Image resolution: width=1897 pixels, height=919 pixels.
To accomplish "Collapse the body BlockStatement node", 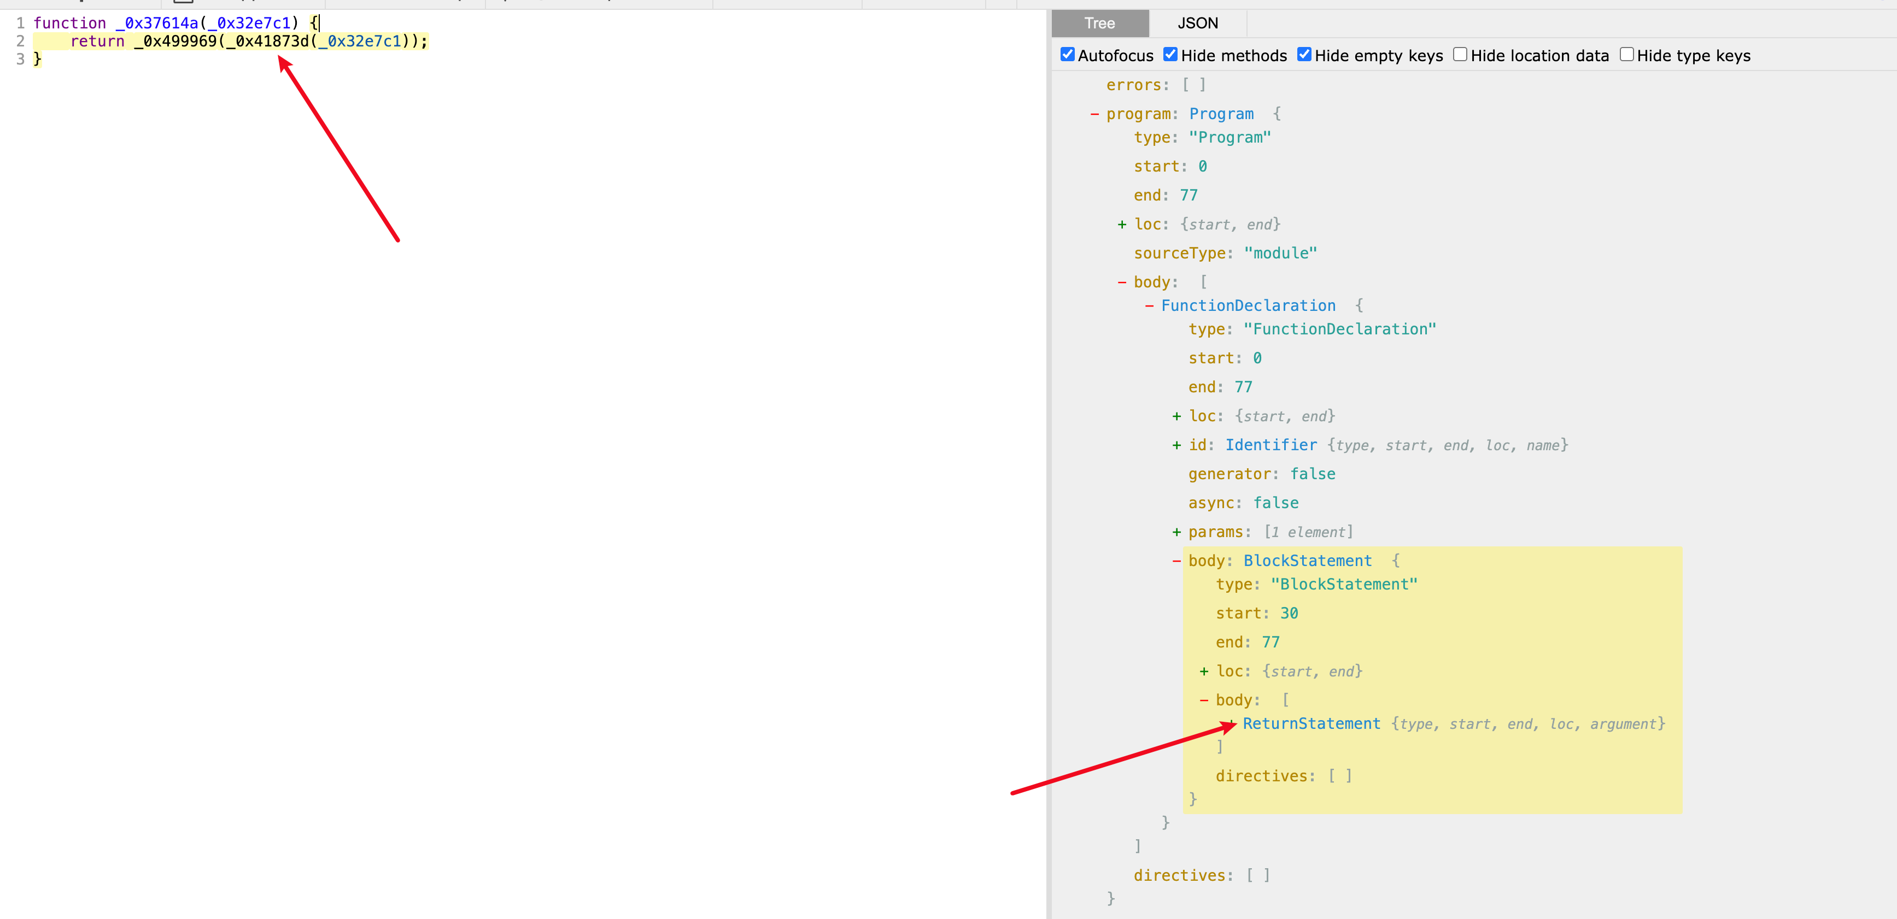I will pos(1176,562).
